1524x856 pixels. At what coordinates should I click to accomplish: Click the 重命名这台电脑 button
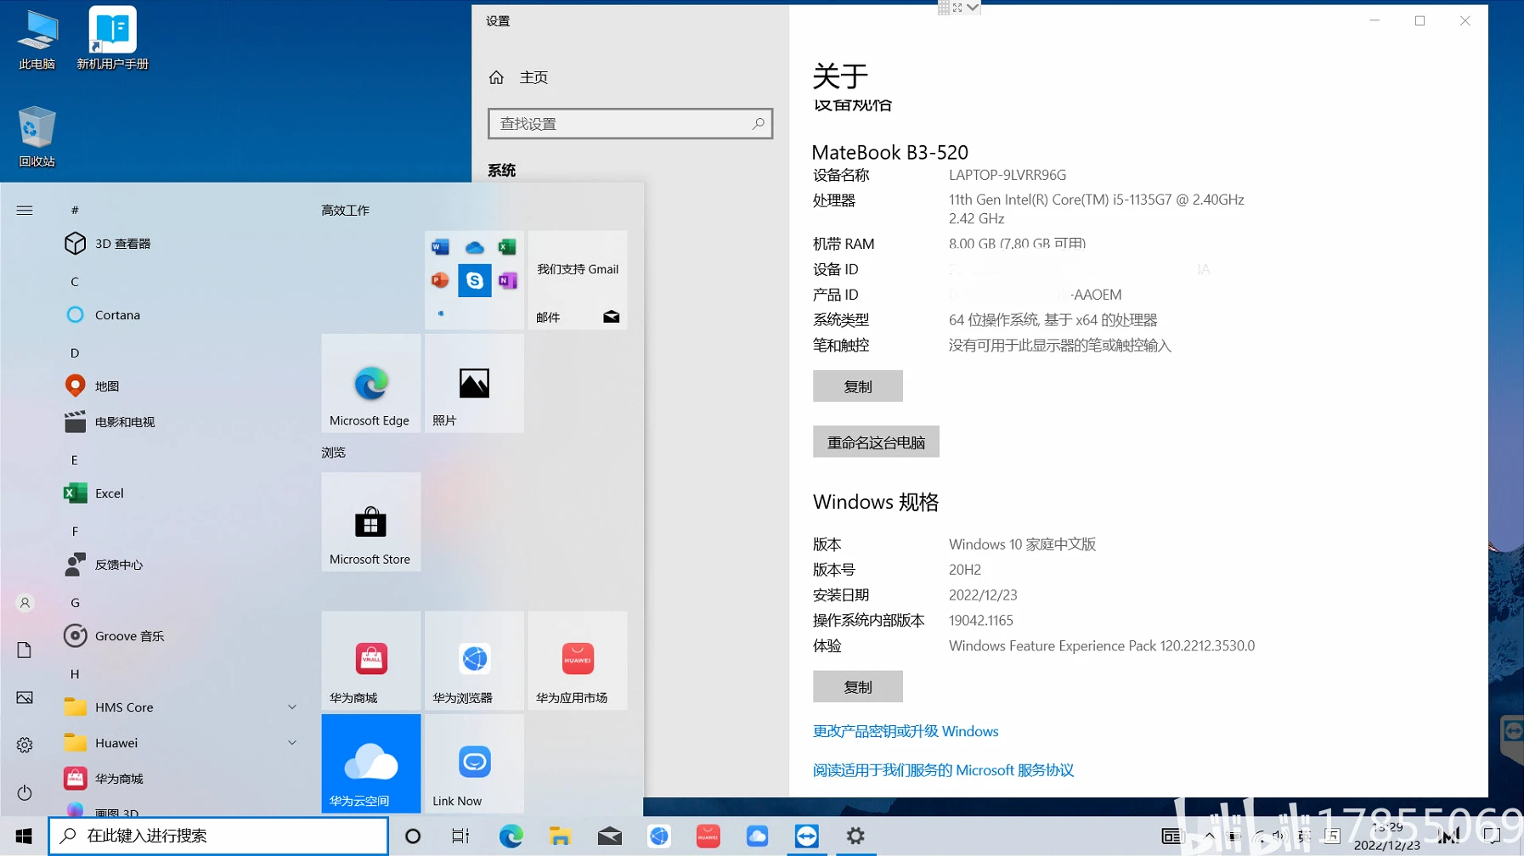click(x=875, y=442)
